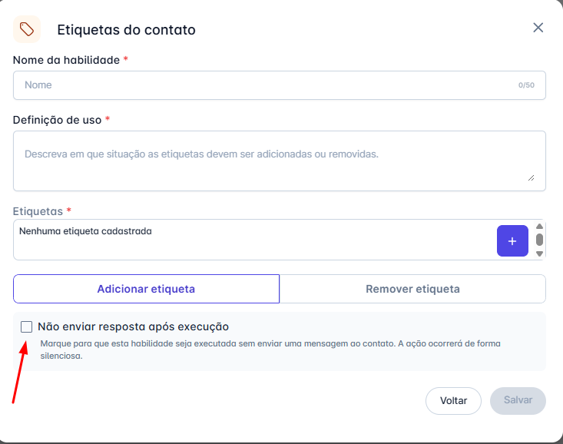This screenshot has width=563, height=444.
Task: Click the Nenhuma etiqueta cadastrada text
Action: (x=85, y=230)
